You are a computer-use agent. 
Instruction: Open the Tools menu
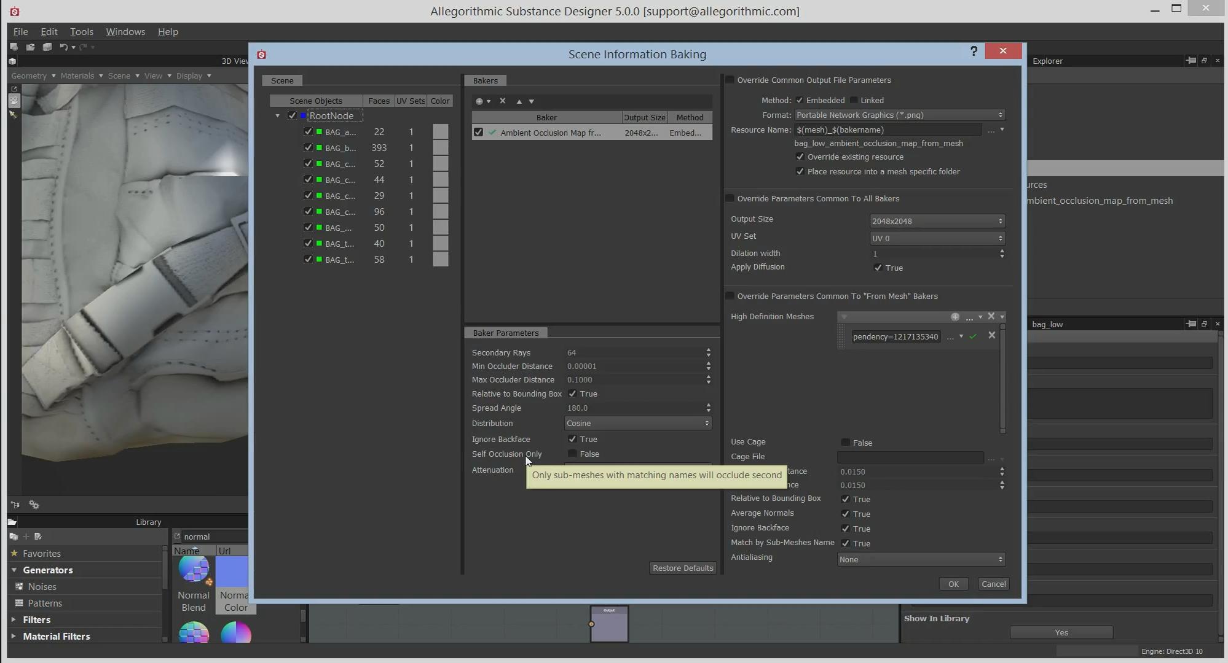pos(81,32)
